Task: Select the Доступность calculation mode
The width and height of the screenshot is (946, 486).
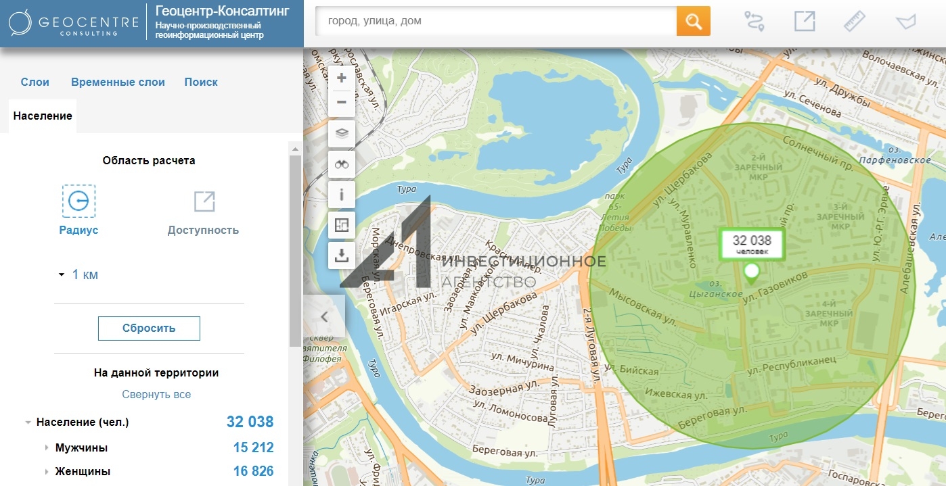Action: 203,211
